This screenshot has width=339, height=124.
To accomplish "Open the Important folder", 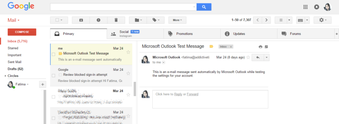I will point(15,55).
